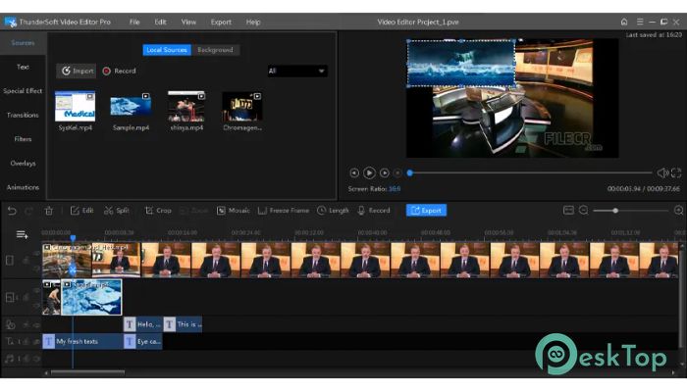
Task: Zoom in the timeline
Action: pos(679,211)
